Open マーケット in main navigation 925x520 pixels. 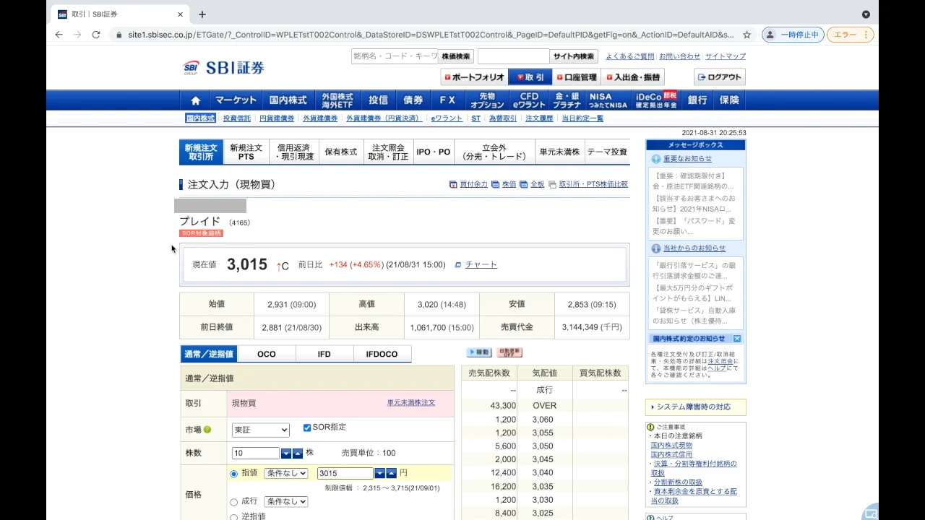pyautogui.click(x=236, y=100)
